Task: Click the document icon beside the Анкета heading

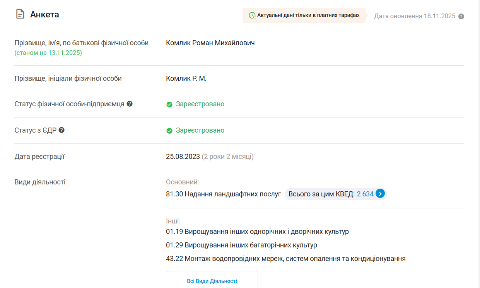Action: click(x=20, y=15)
